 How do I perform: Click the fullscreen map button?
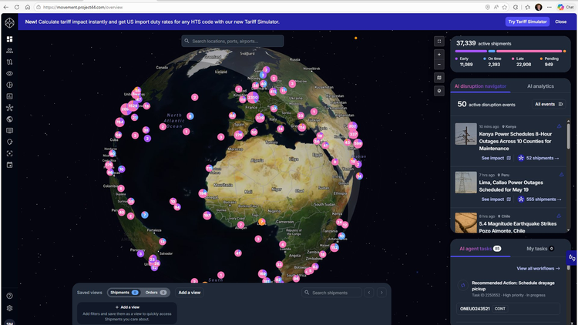tap(439, 42)
